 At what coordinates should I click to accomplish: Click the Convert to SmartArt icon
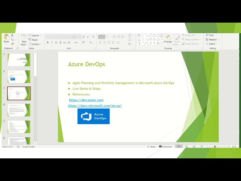pyautogui.click(x=130, y=44)
